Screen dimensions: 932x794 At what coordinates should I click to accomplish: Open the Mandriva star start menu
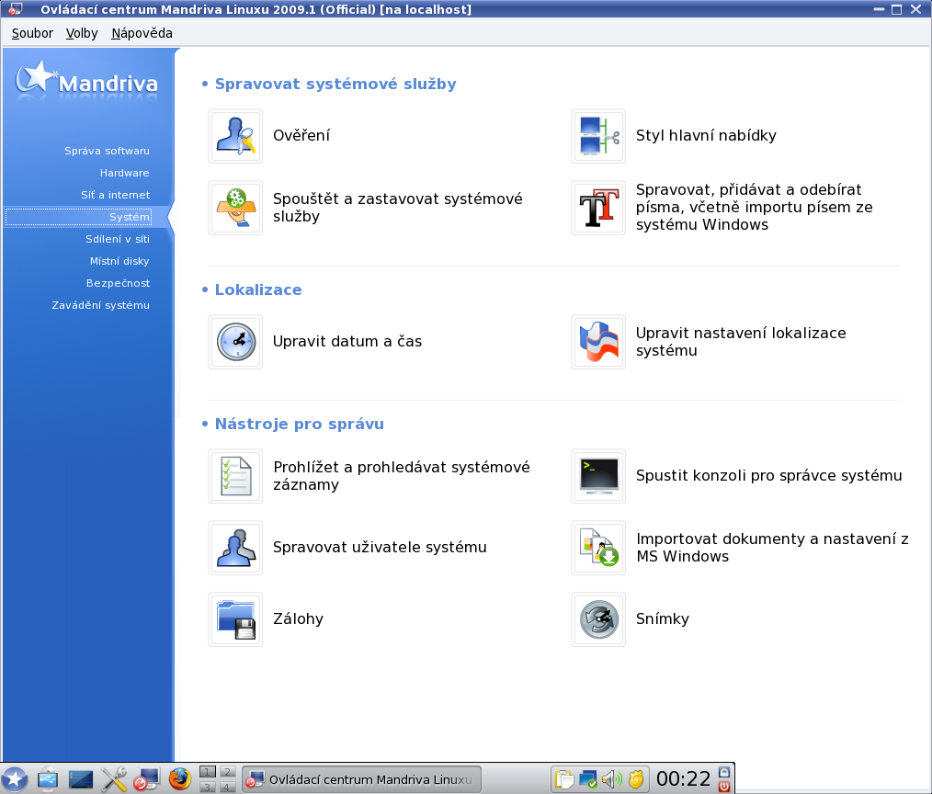(x=15, y=779)
